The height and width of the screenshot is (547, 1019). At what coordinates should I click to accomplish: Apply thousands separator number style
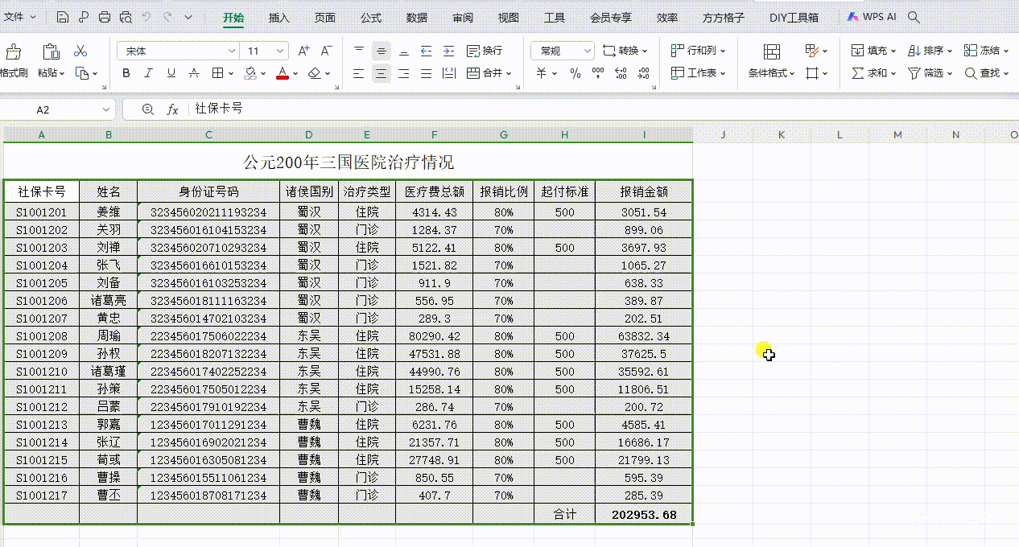click(x=597, y=73)
